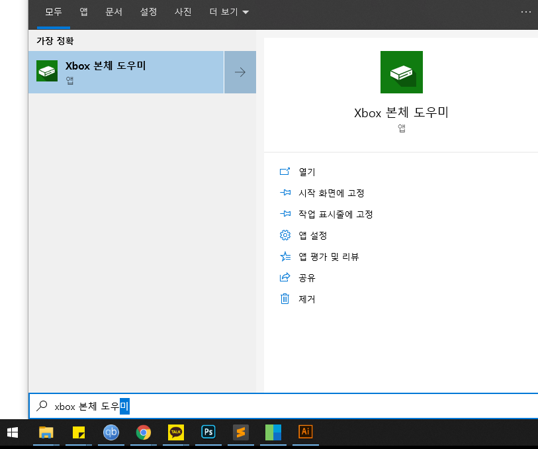Click inside the search input field
The width and height of the screenshot is (538, 449).
(x=283, y=406)
